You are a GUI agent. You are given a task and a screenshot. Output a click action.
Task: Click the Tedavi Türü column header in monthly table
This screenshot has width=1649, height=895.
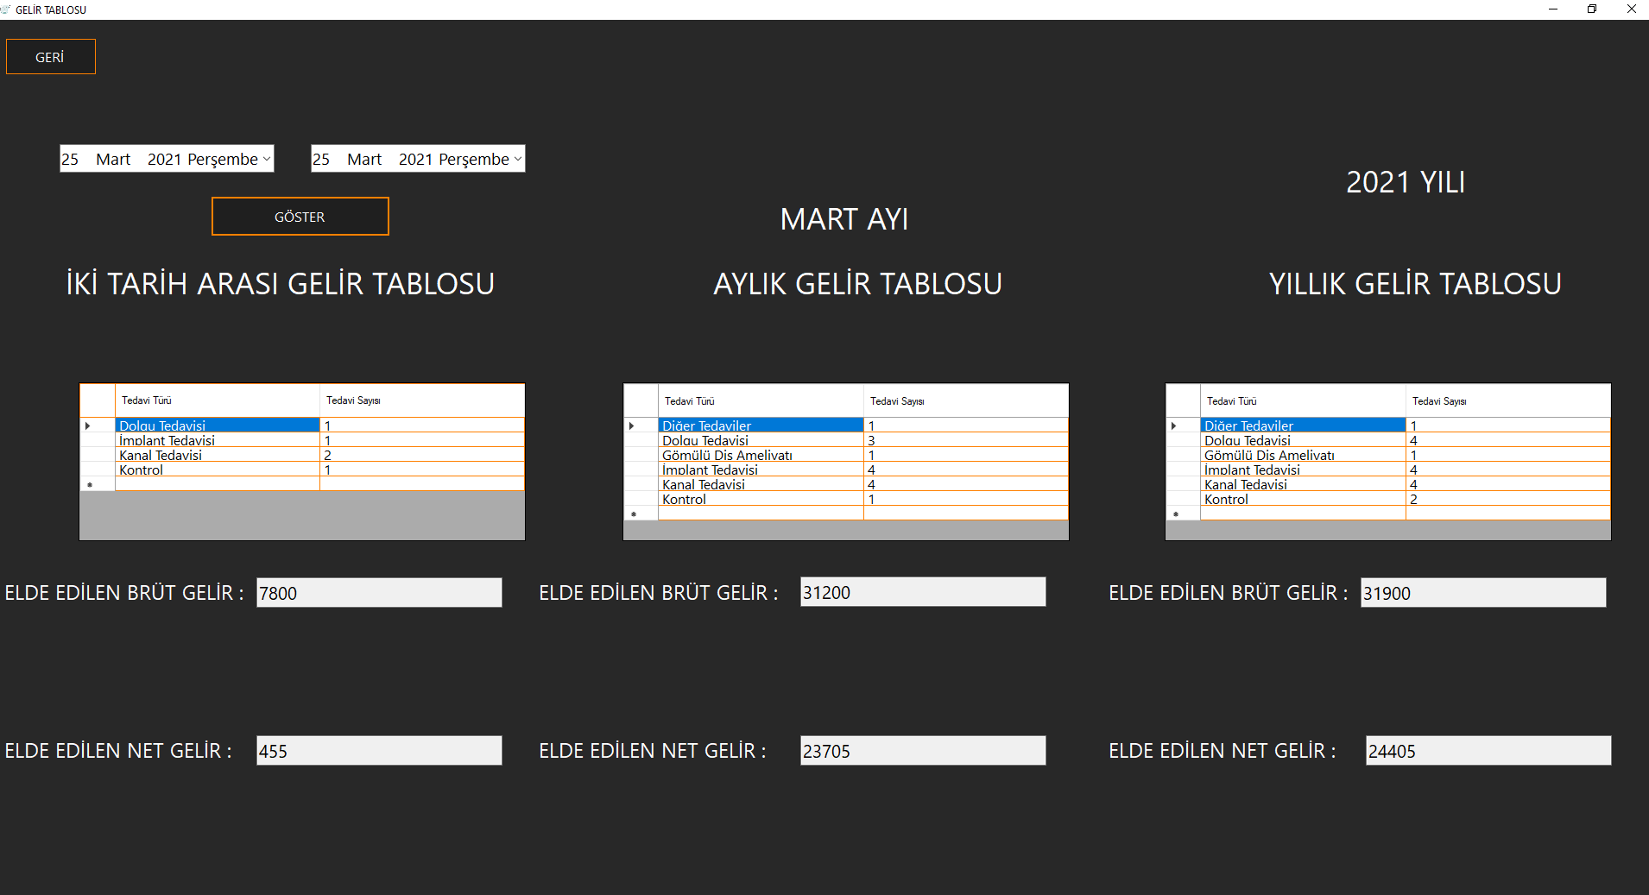760,400
